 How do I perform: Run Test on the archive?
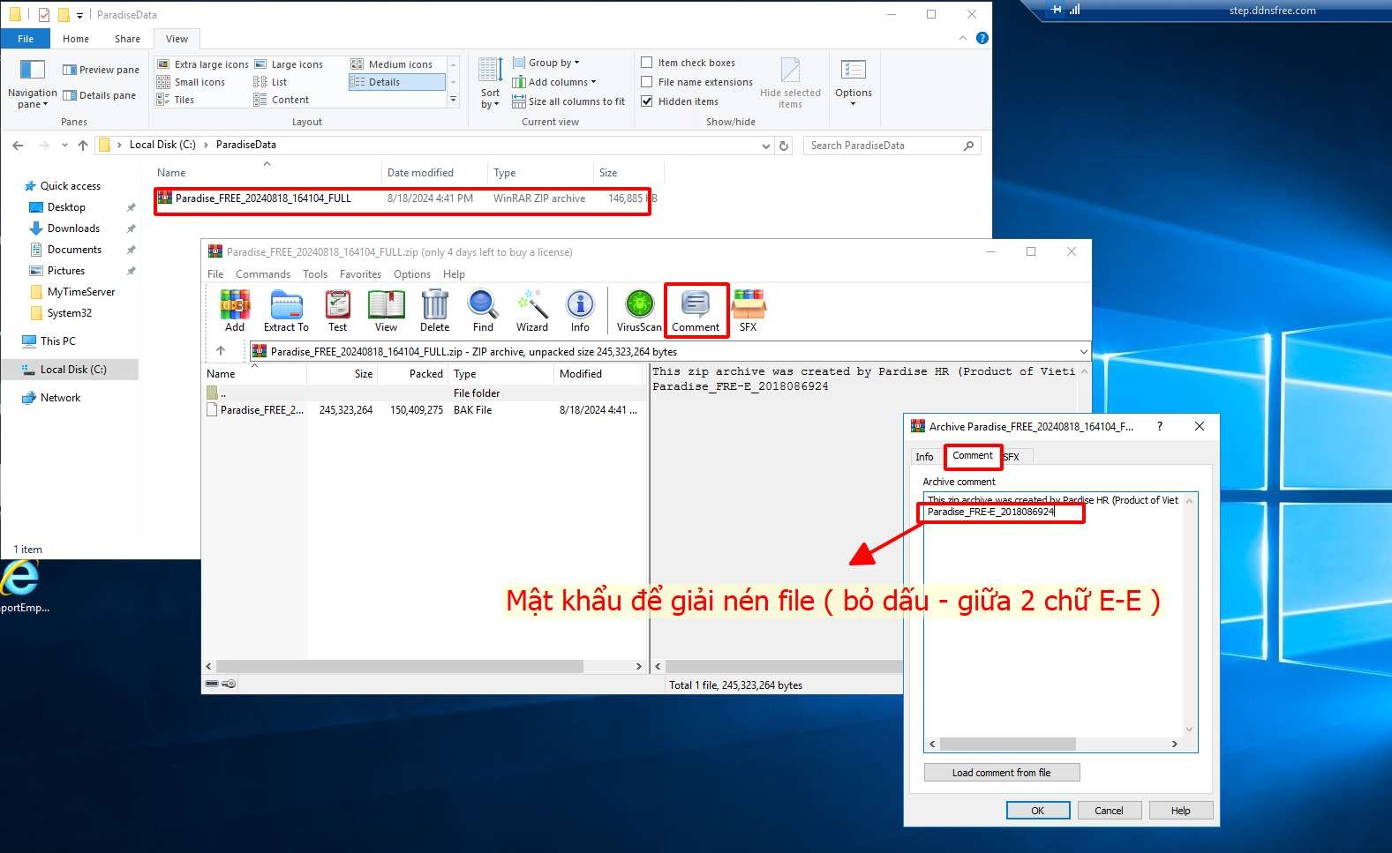(x=337, y=311)
